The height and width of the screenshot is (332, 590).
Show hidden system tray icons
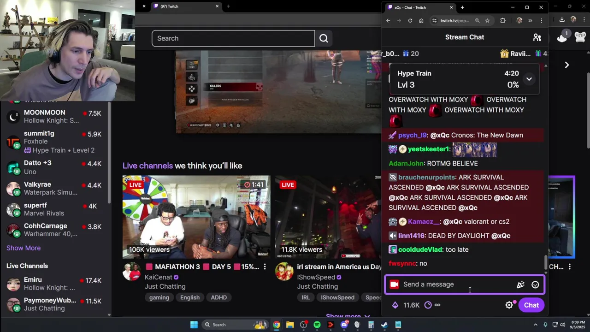(x=535, y=325)
